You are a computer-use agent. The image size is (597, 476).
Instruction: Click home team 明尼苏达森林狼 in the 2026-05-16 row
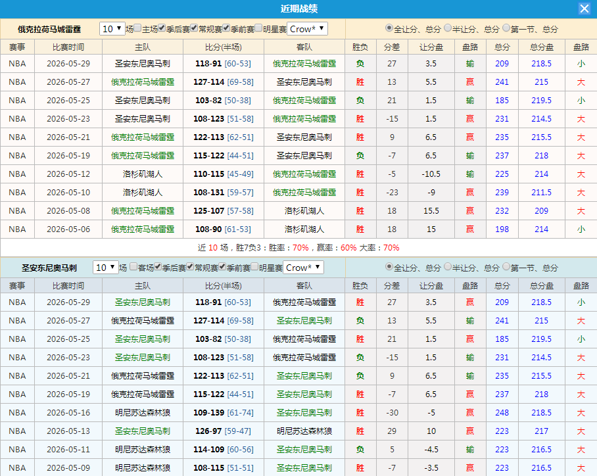click(x=143, y=413)
